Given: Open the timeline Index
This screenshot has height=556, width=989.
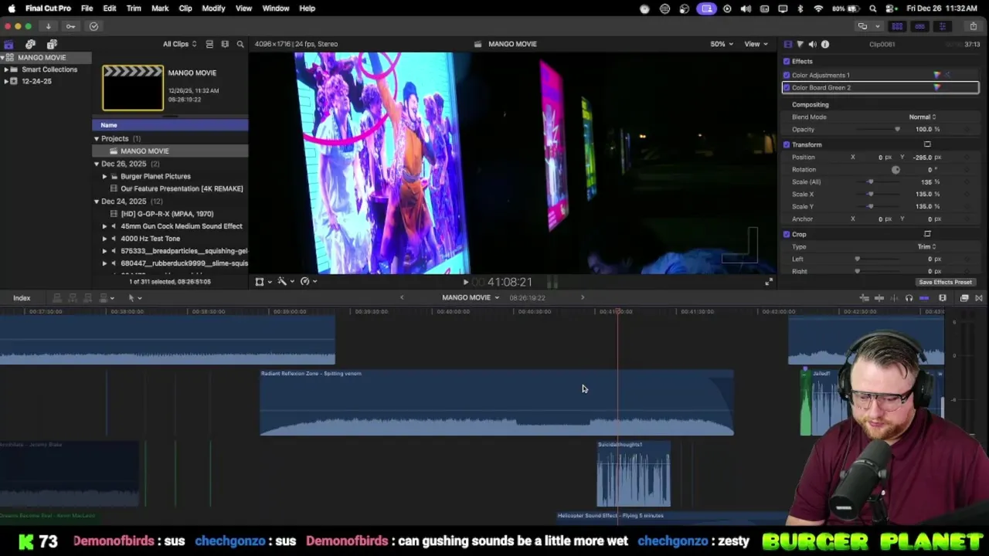Looking at the screenshot, I should [x=22, y=298].
